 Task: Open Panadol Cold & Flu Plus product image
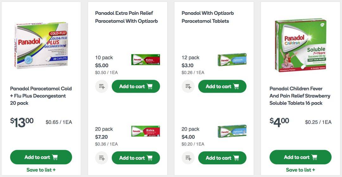tap(41, 45)
